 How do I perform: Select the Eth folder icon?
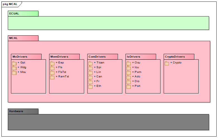pos(91,87)
